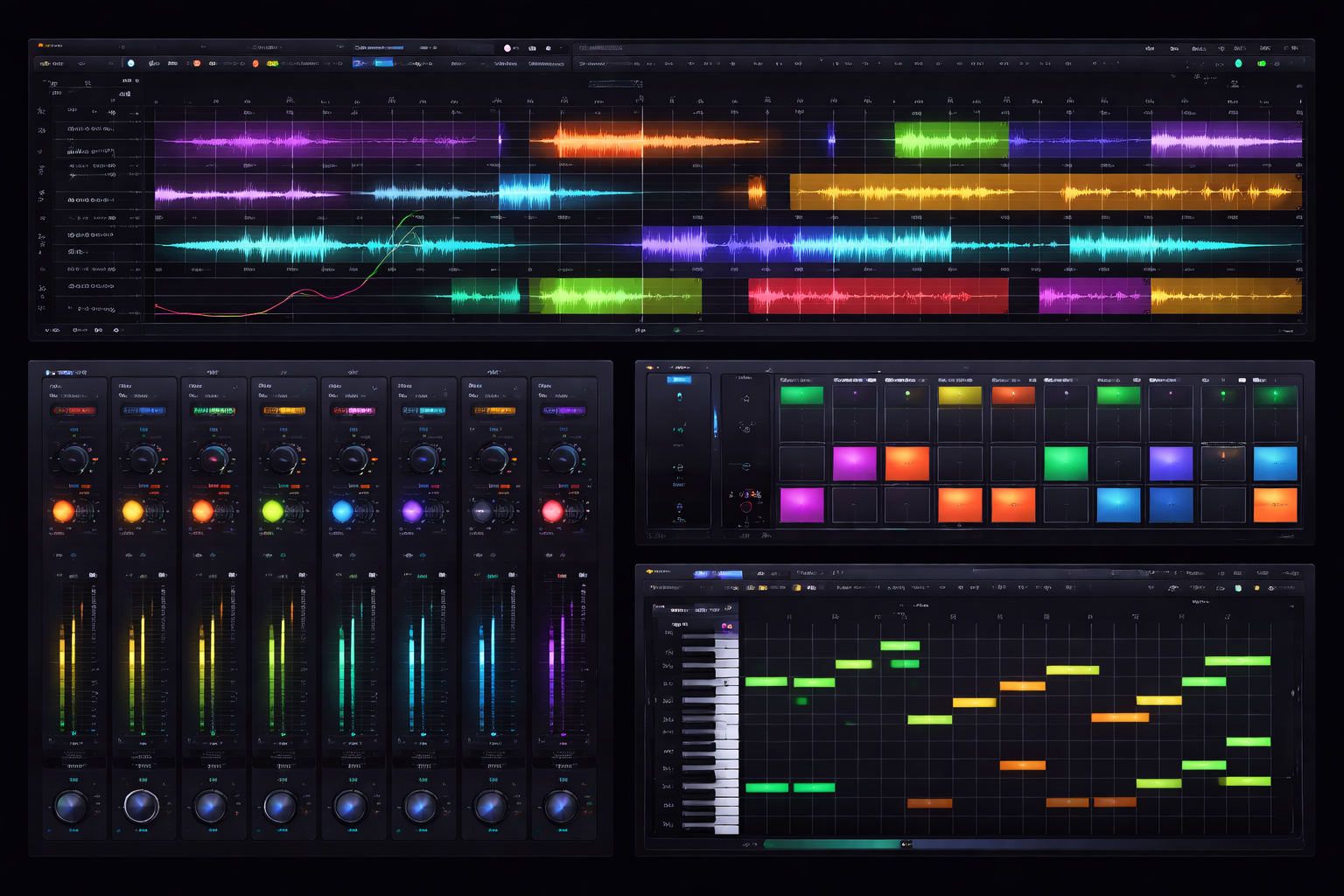This screenshot has height=896, width=1344.
Task: Click the red audio clip on the bottom track
Action: pos(878,296)
